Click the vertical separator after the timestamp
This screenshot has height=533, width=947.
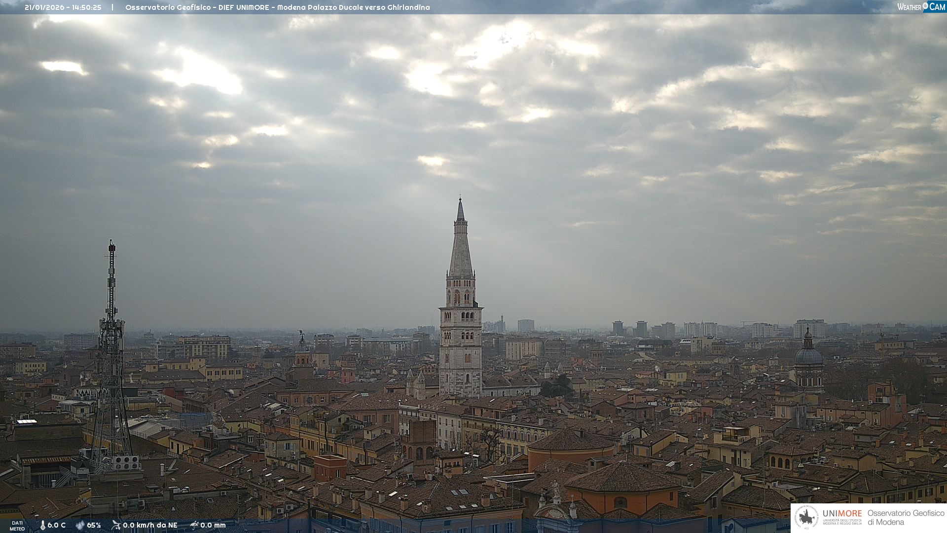(112, 7)
